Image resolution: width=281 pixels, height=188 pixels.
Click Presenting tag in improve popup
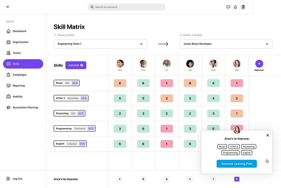[x=249, y=147]
